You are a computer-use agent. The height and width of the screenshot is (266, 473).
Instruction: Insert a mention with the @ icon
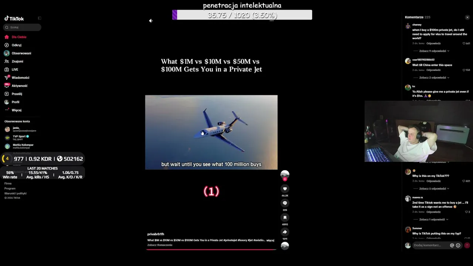pos(452,245)
